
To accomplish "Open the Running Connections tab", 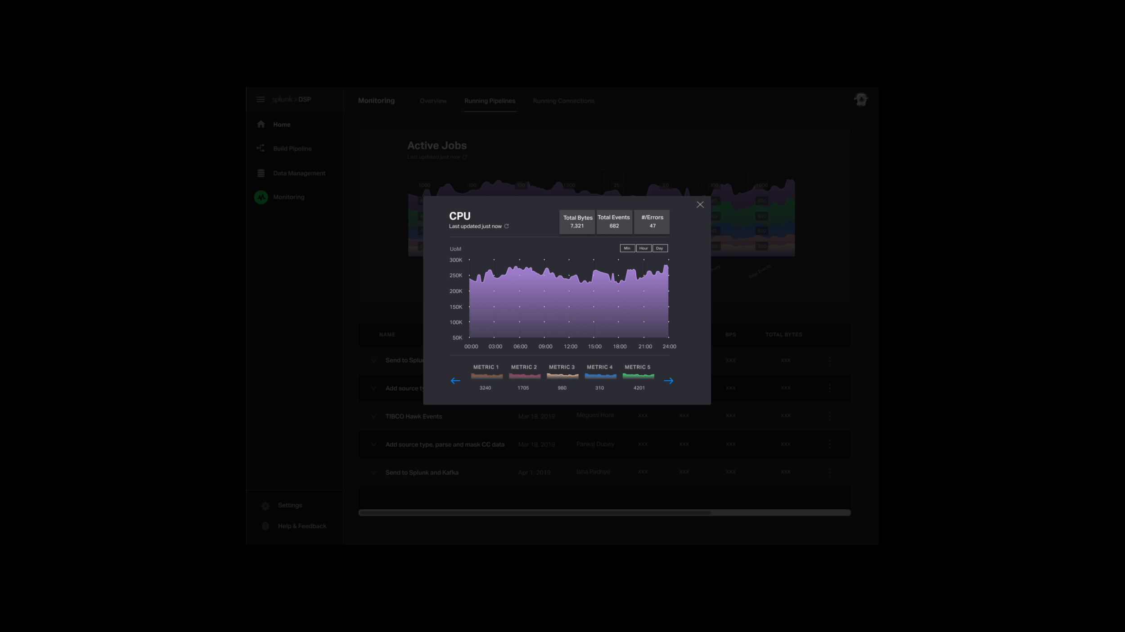I will [563, 101].
